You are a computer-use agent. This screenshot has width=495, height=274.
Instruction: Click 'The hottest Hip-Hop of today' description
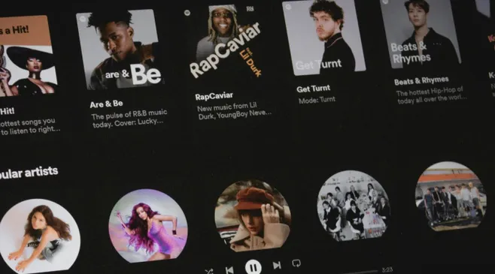point(431,95)
